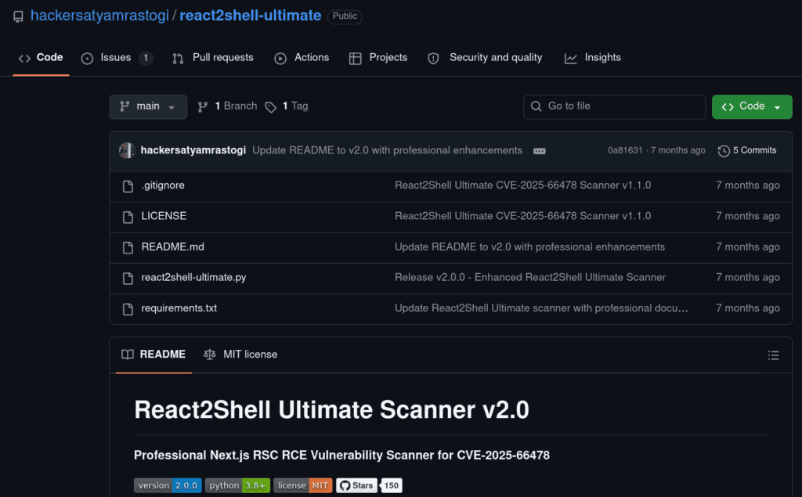Open the requirements.txt file

pyautogui.click(x=179, y=308)
